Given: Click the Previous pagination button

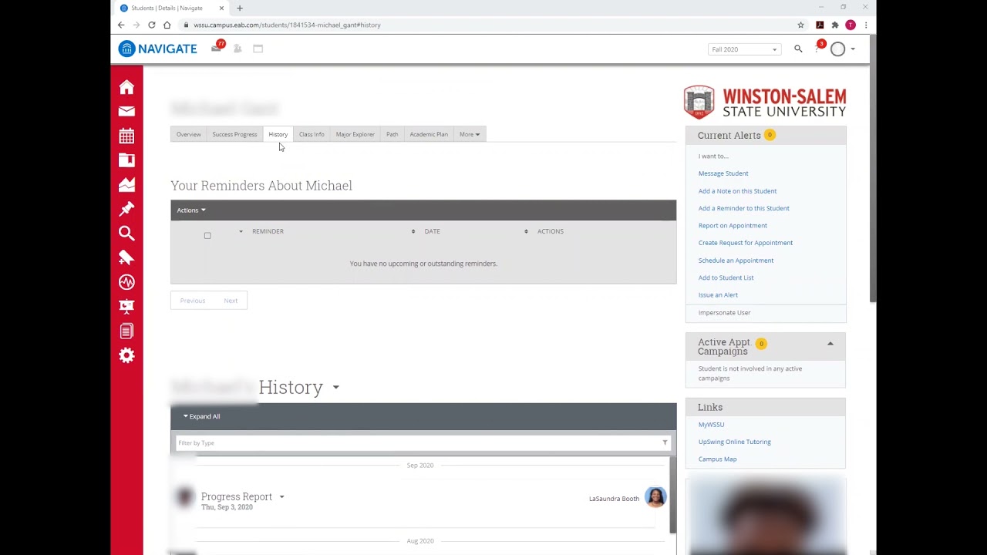Looking at the screenshot, I should [193, 301].
